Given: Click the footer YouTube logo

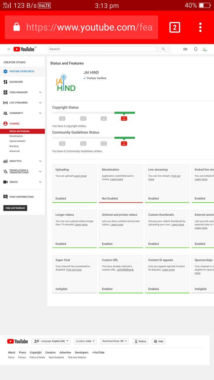Looking at the screenshot, I should click(x=18, y=341).
